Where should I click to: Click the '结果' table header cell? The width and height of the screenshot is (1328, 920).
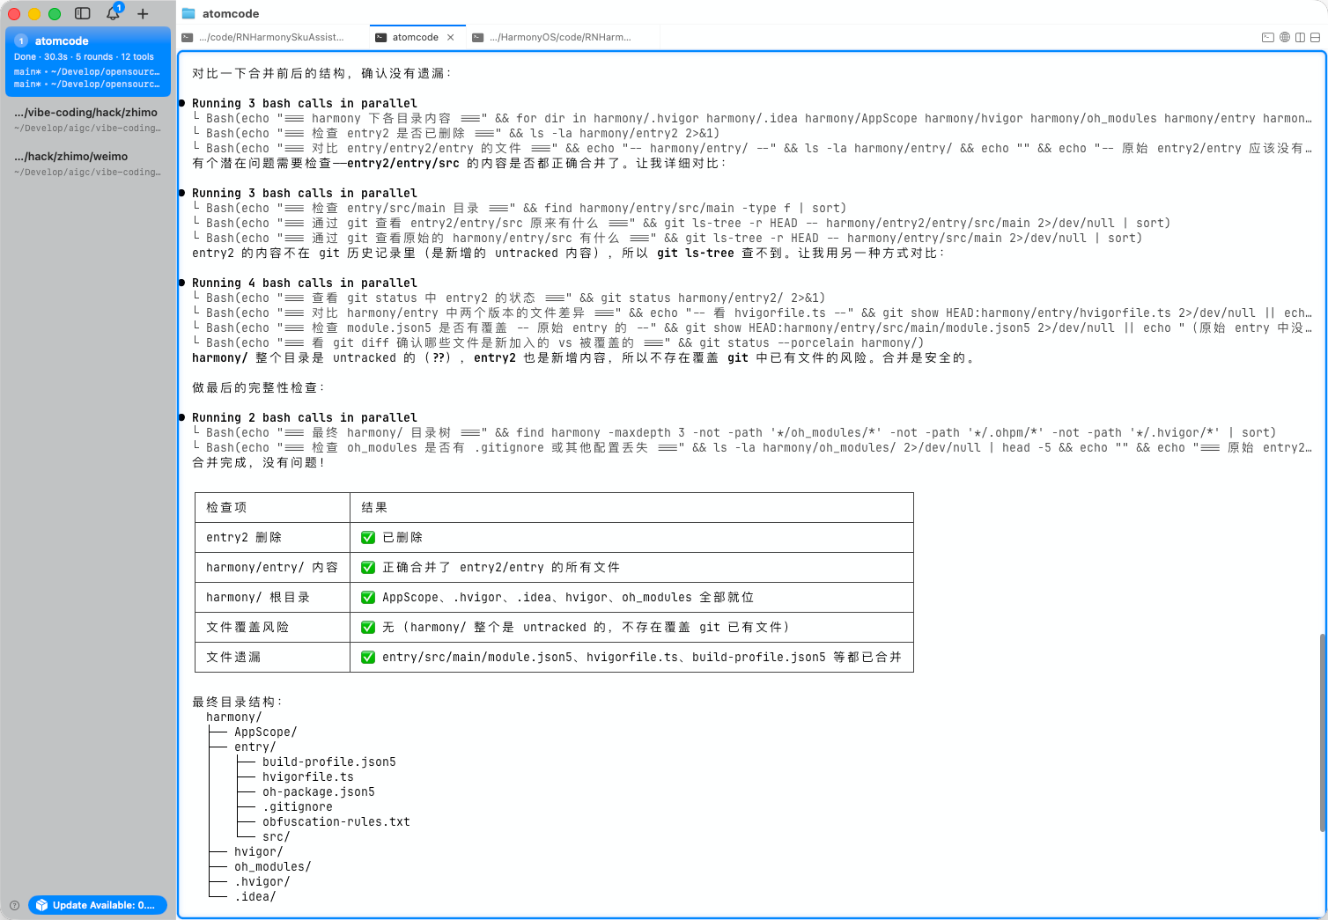pyautogui.click(x=631, y=508)
